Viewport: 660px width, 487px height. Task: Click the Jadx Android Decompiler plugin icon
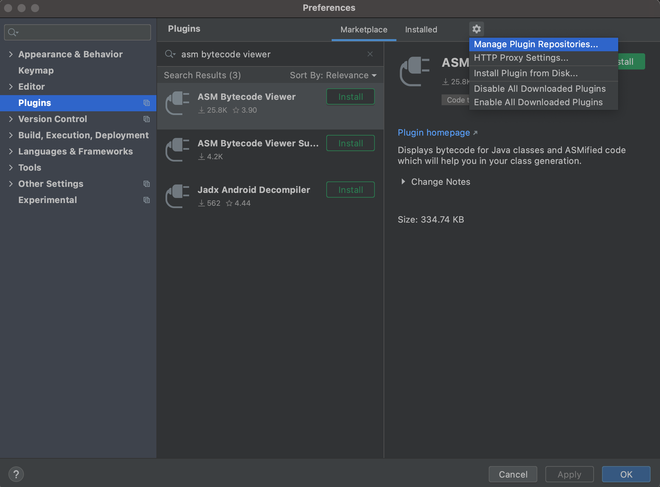pos(178,196)
